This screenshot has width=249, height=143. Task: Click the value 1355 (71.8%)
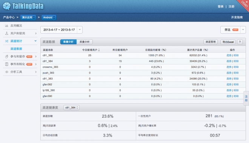tap(157, 55)
